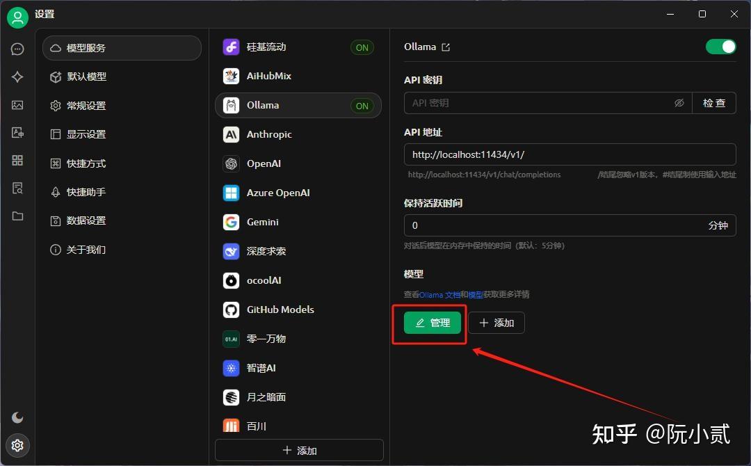Click the OpenAI provider logo

coord(232,163)
